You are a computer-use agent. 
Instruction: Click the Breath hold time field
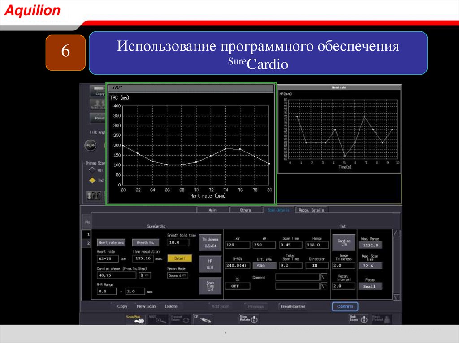178,242
